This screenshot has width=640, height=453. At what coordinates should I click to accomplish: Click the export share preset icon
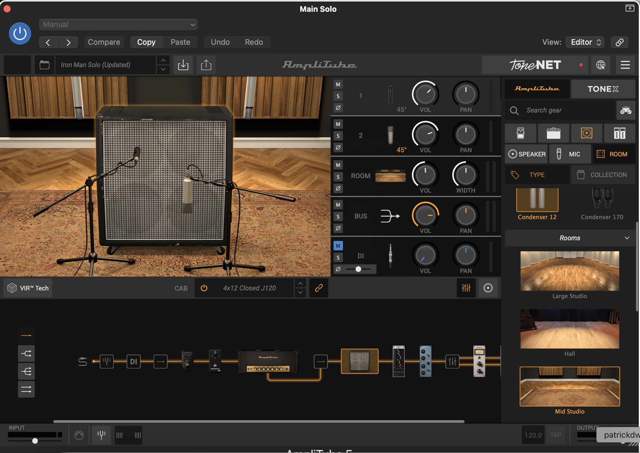click(x=206, y=65)
